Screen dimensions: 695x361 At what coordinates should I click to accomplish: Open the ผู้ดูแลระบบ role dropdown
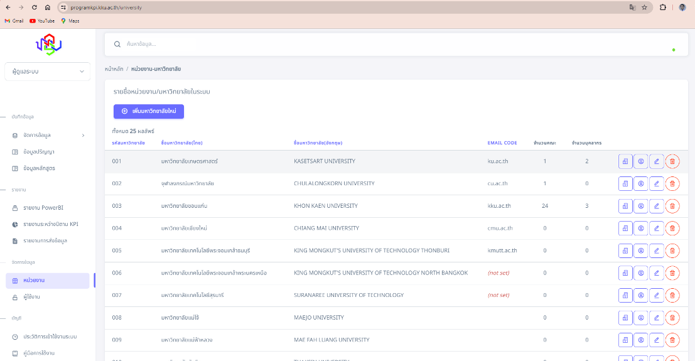click(47, 72)
